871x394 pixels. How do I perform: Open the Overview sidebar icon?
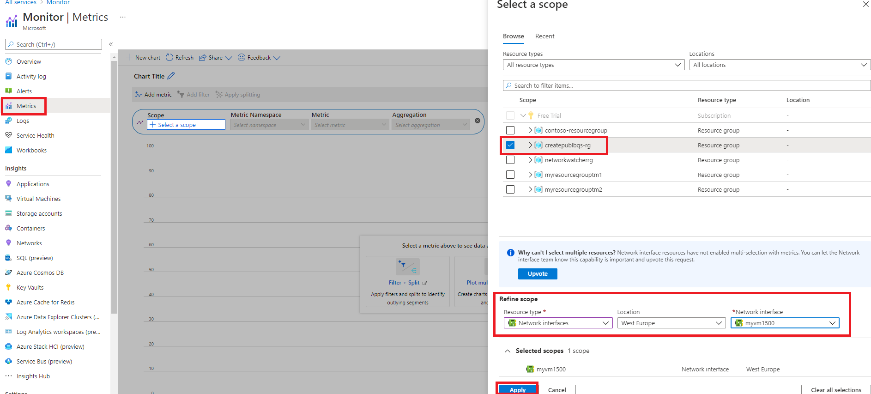tap(8, 61)
